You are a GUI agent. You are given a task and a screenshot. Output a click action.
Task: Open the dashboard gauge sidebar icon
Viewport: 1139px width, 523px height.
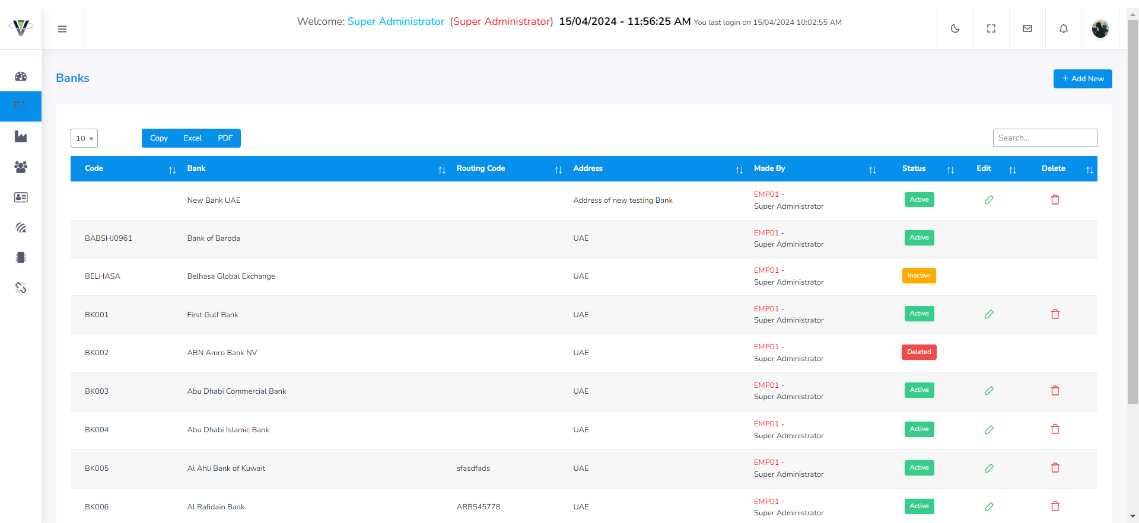pos(21,76)
